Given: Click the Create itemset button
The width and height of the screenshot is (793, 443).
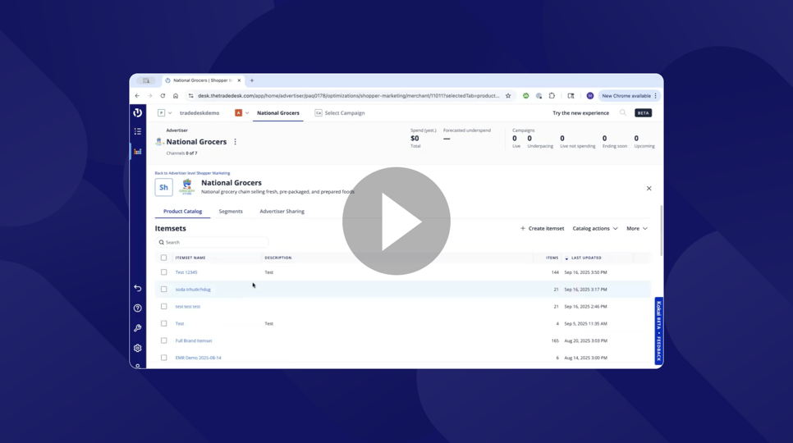Looking at the screenshot, I should click(x=542, y=229).
